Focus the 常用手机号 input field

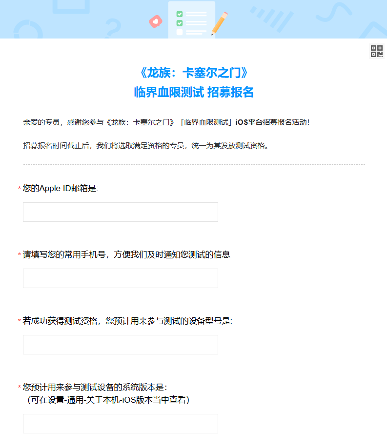pos(121,278)
